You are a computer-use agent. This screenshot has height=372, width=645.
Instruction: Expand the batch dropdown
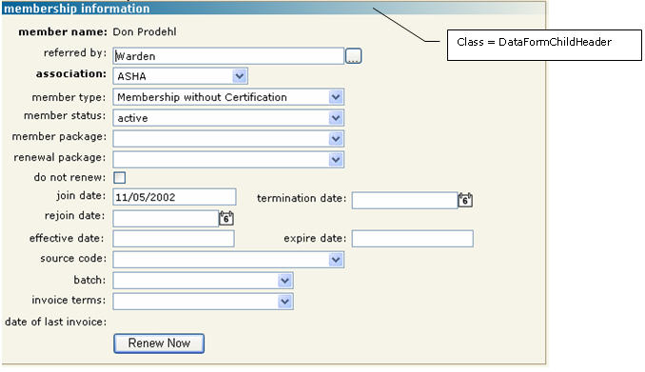click(x=204, y=281)
